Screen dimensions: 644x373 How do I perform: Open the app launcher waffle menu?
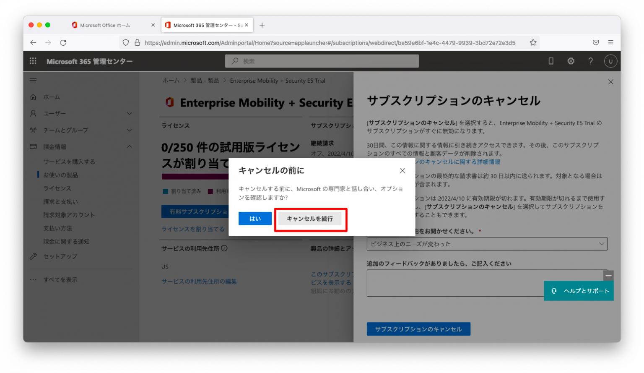pos(33,61)
